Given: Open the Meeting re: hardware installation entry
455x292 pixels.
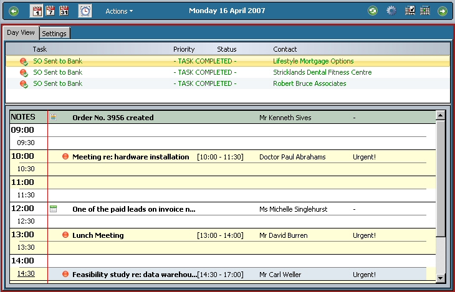Looking at the screenshot, I should 130,157.
